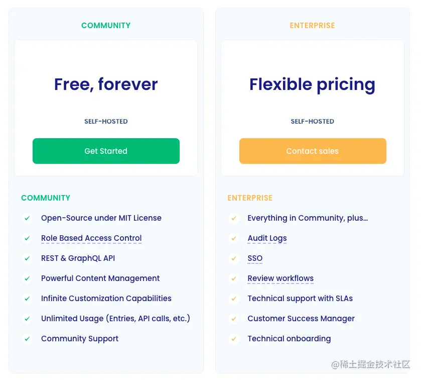Select the Flexible pricing heading
Image resolution: width=421 pixels, height=380 pixels.
[x=312, y=85]
